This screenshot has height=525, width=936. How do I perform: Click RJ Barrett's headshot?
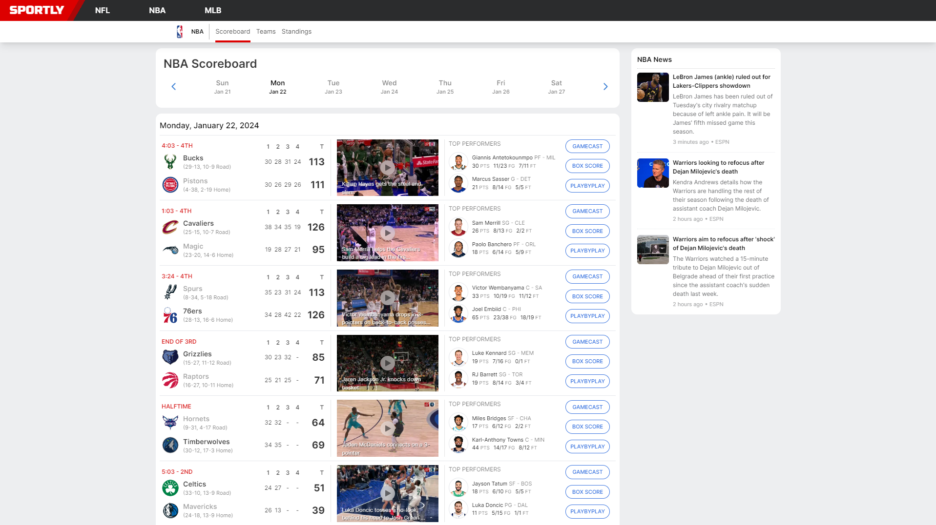click(x=458, y=379)
